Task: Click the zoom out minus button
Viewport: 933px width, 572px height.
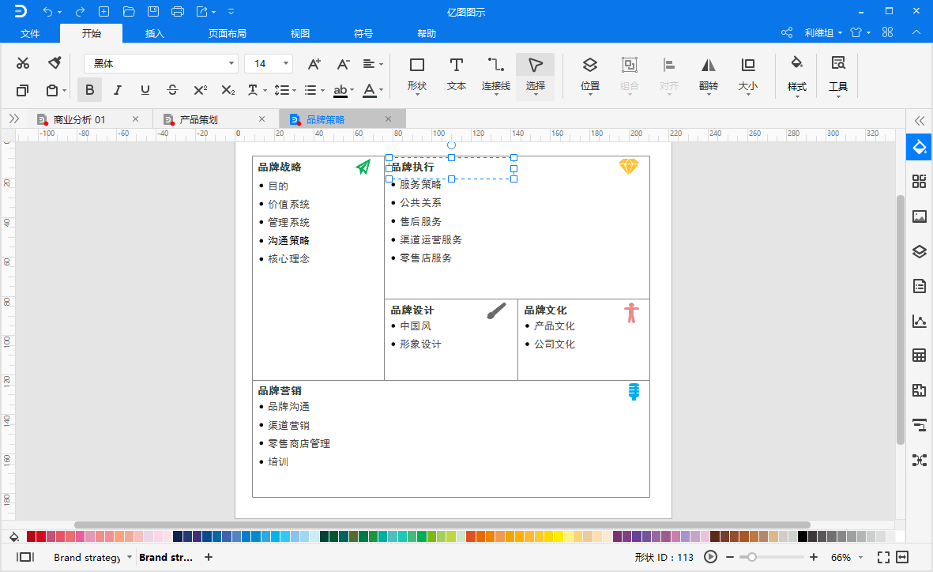Action: [730, 557]
